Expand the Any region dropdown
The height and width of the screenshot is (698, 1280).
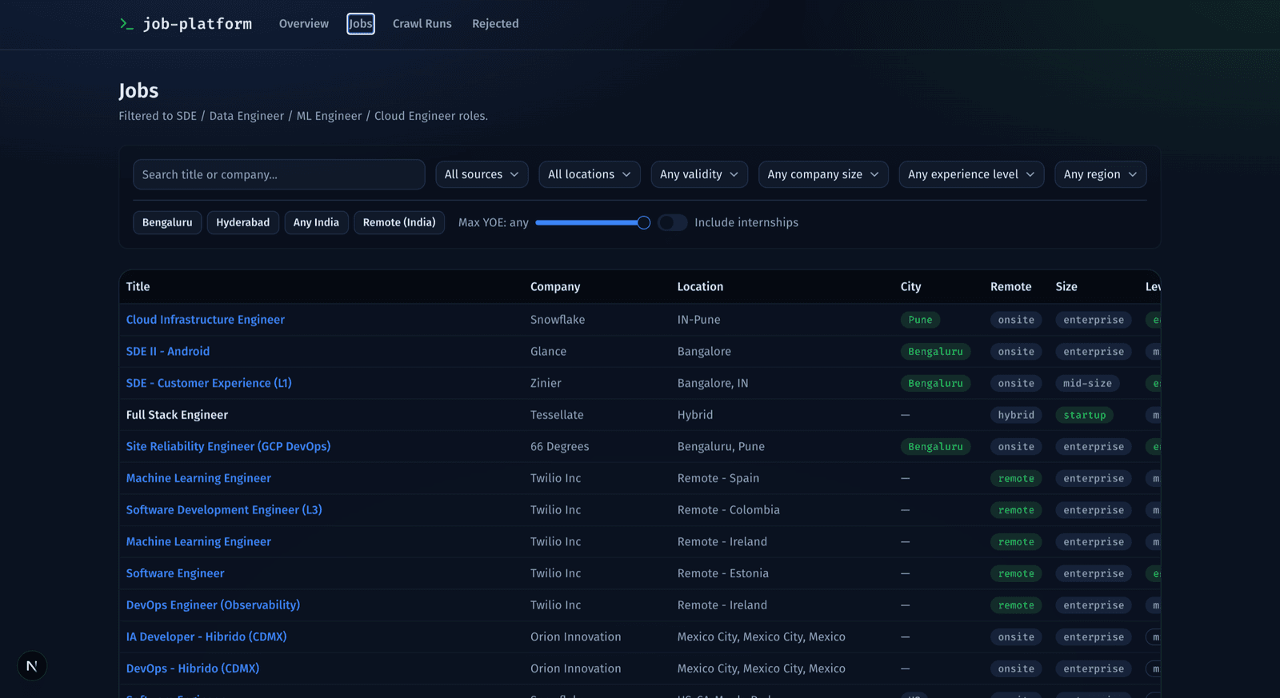click(1100, 174)
